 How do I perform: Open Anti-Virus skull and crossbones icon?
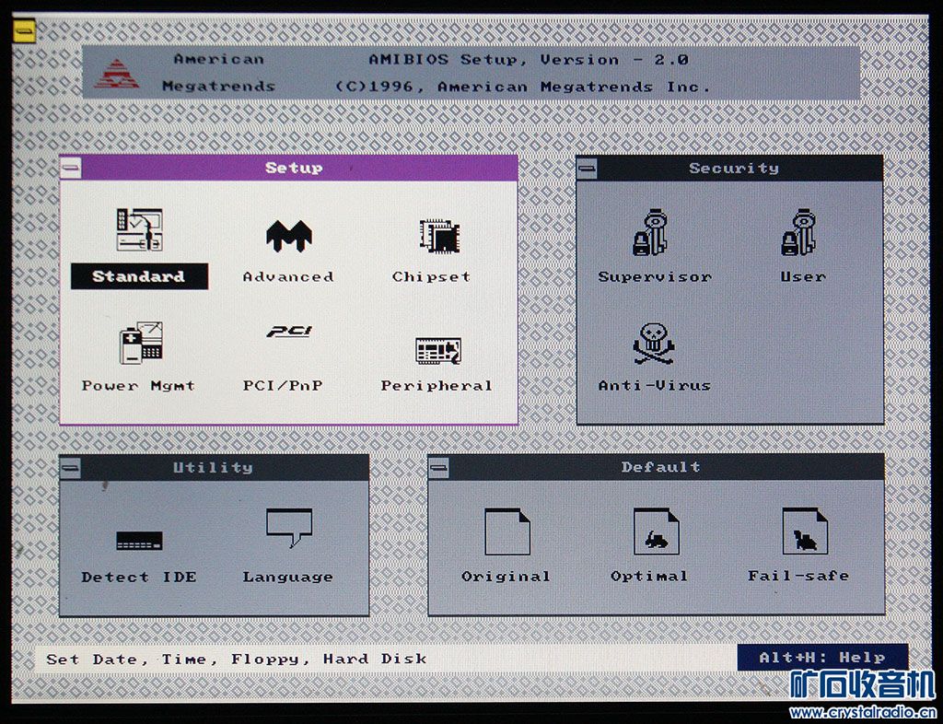pos(653,344)
